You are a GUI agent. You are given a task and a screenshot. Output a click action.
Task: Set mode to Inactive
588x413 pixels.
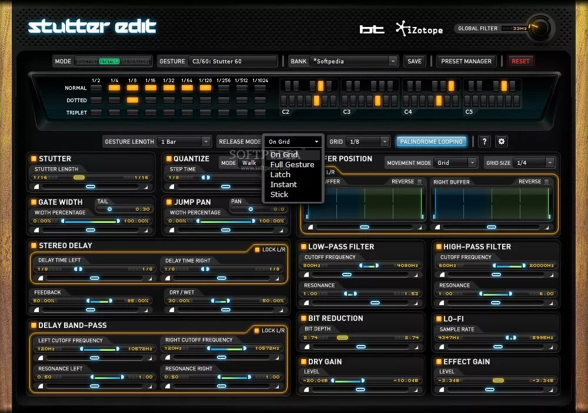coord(86,61)
